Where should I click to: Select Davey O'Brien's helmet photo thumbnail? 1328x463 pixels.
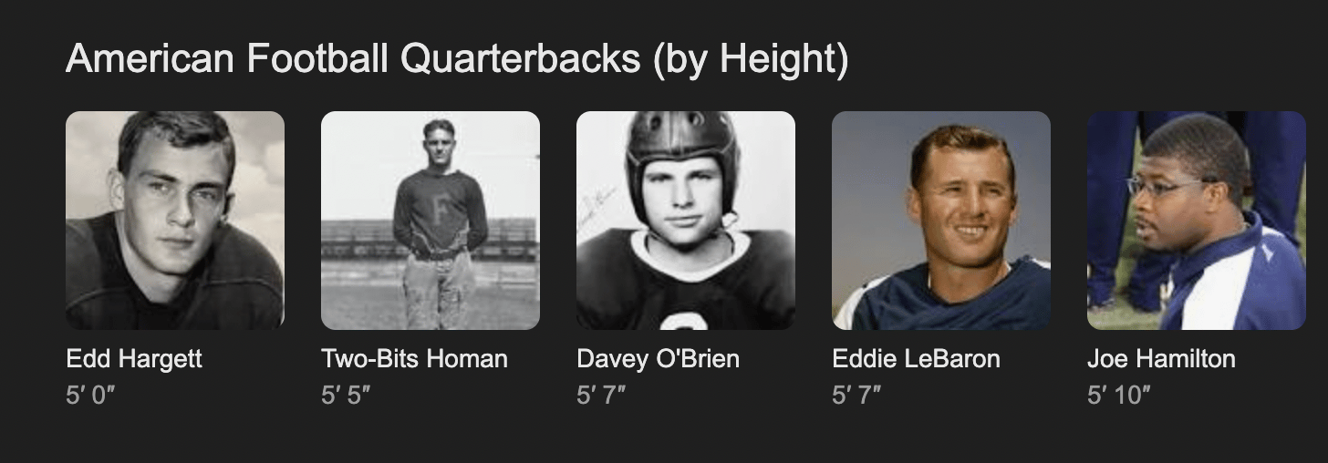(686, 221)
